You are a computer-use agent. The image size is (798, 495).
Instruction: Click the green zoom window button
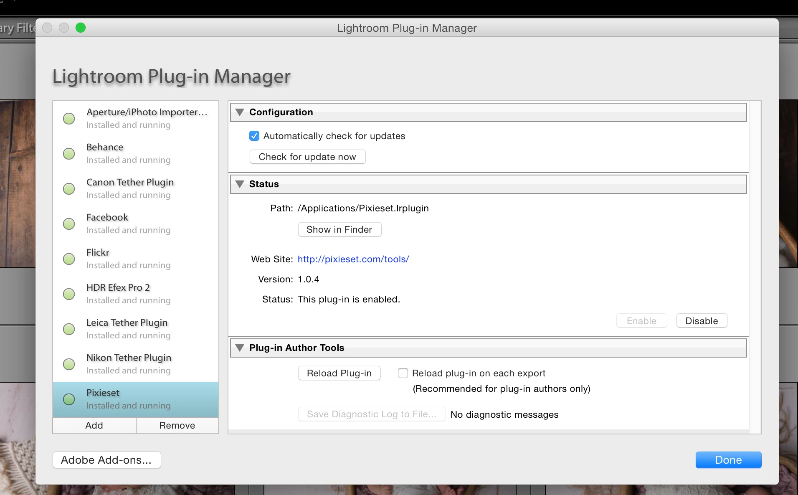point(81,28)
